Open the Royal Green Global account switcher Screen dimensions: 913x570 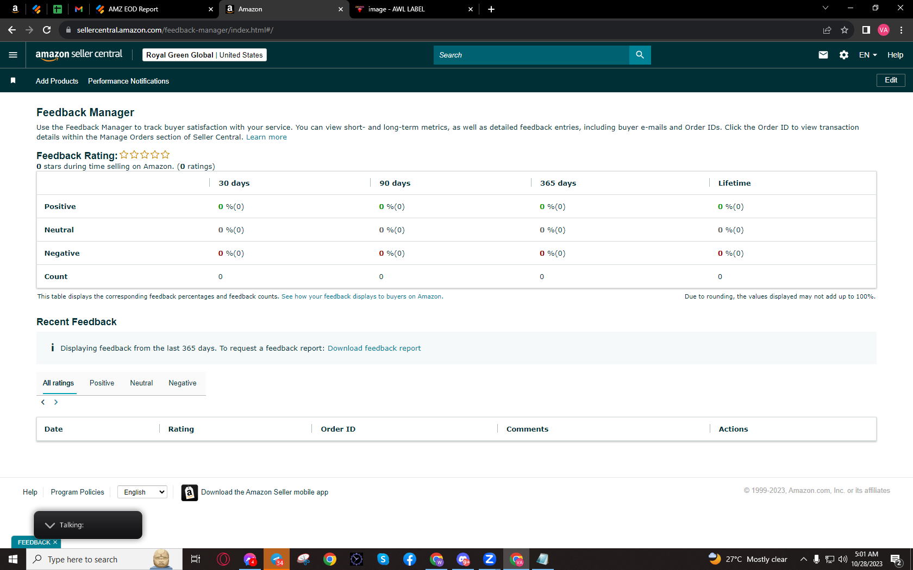pyautogui.click(x=204, y=55)
